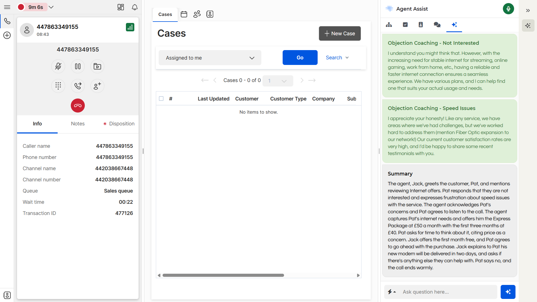Click the caller avatar icon
Screen dimensions: 537x302
point(27,30)
